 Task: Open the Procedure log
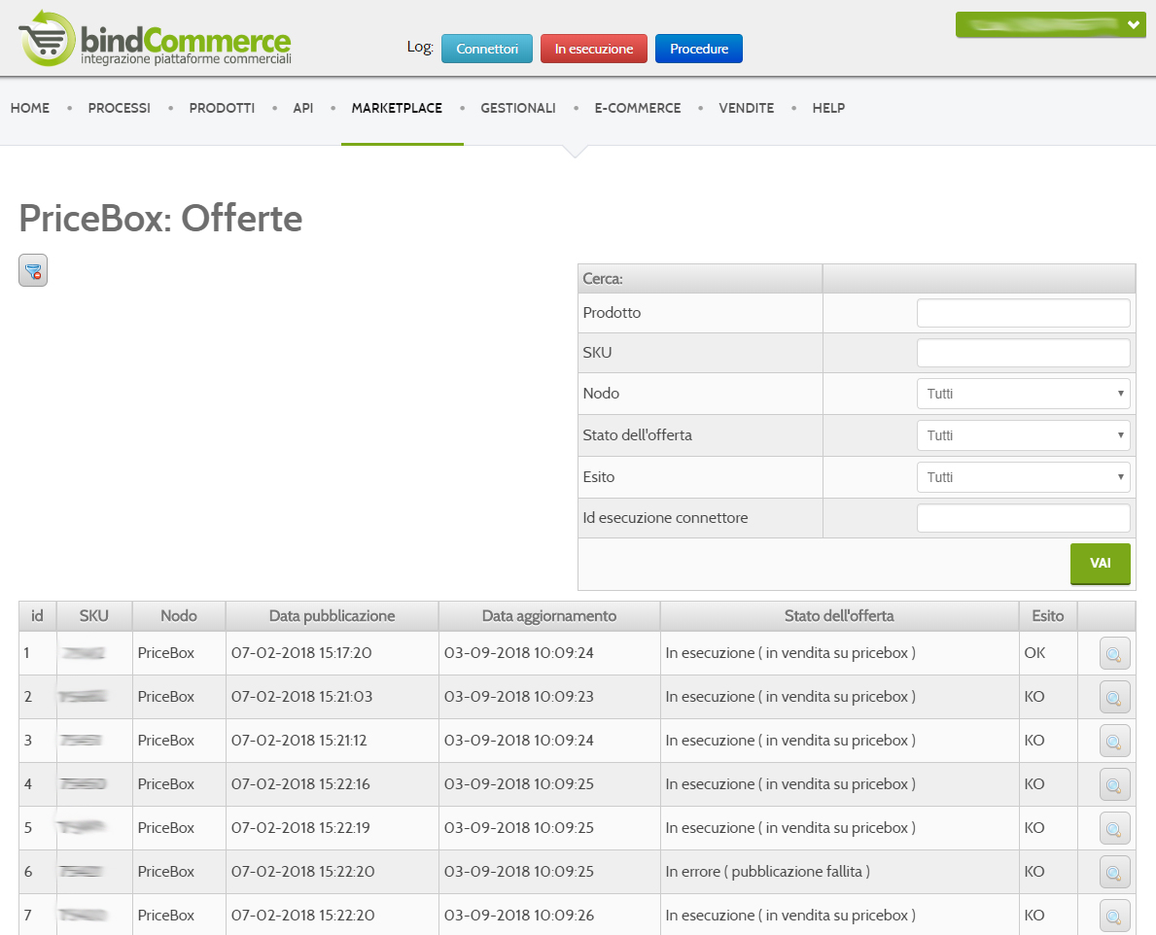pyautogui.click(x=699, y=49)
